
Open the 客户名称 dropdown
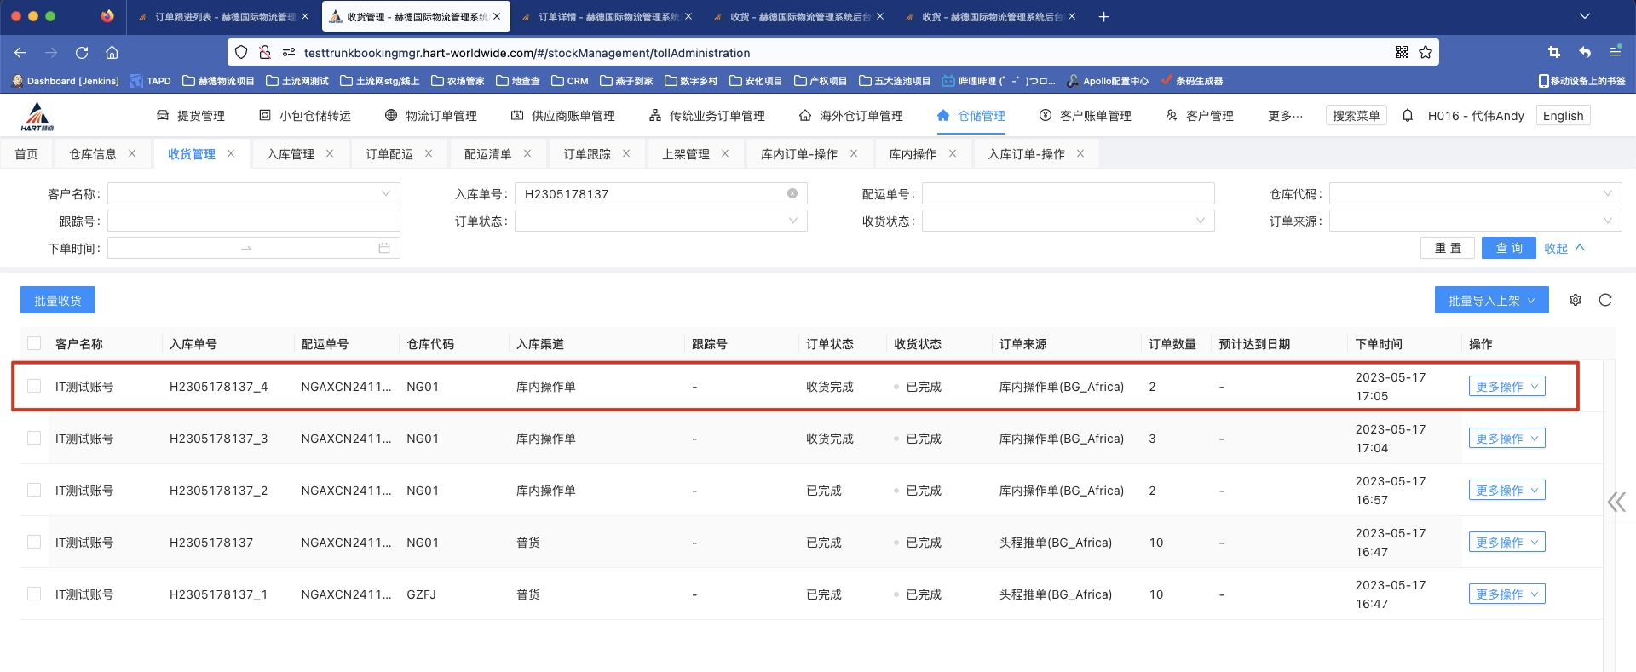point(253,194)
